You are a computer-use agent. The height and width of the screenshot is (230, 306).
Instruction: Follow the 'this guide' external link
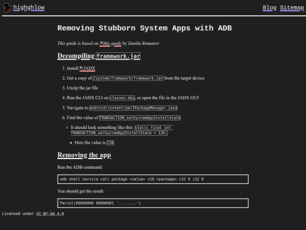pyautogui.click(x=110, y=43)
